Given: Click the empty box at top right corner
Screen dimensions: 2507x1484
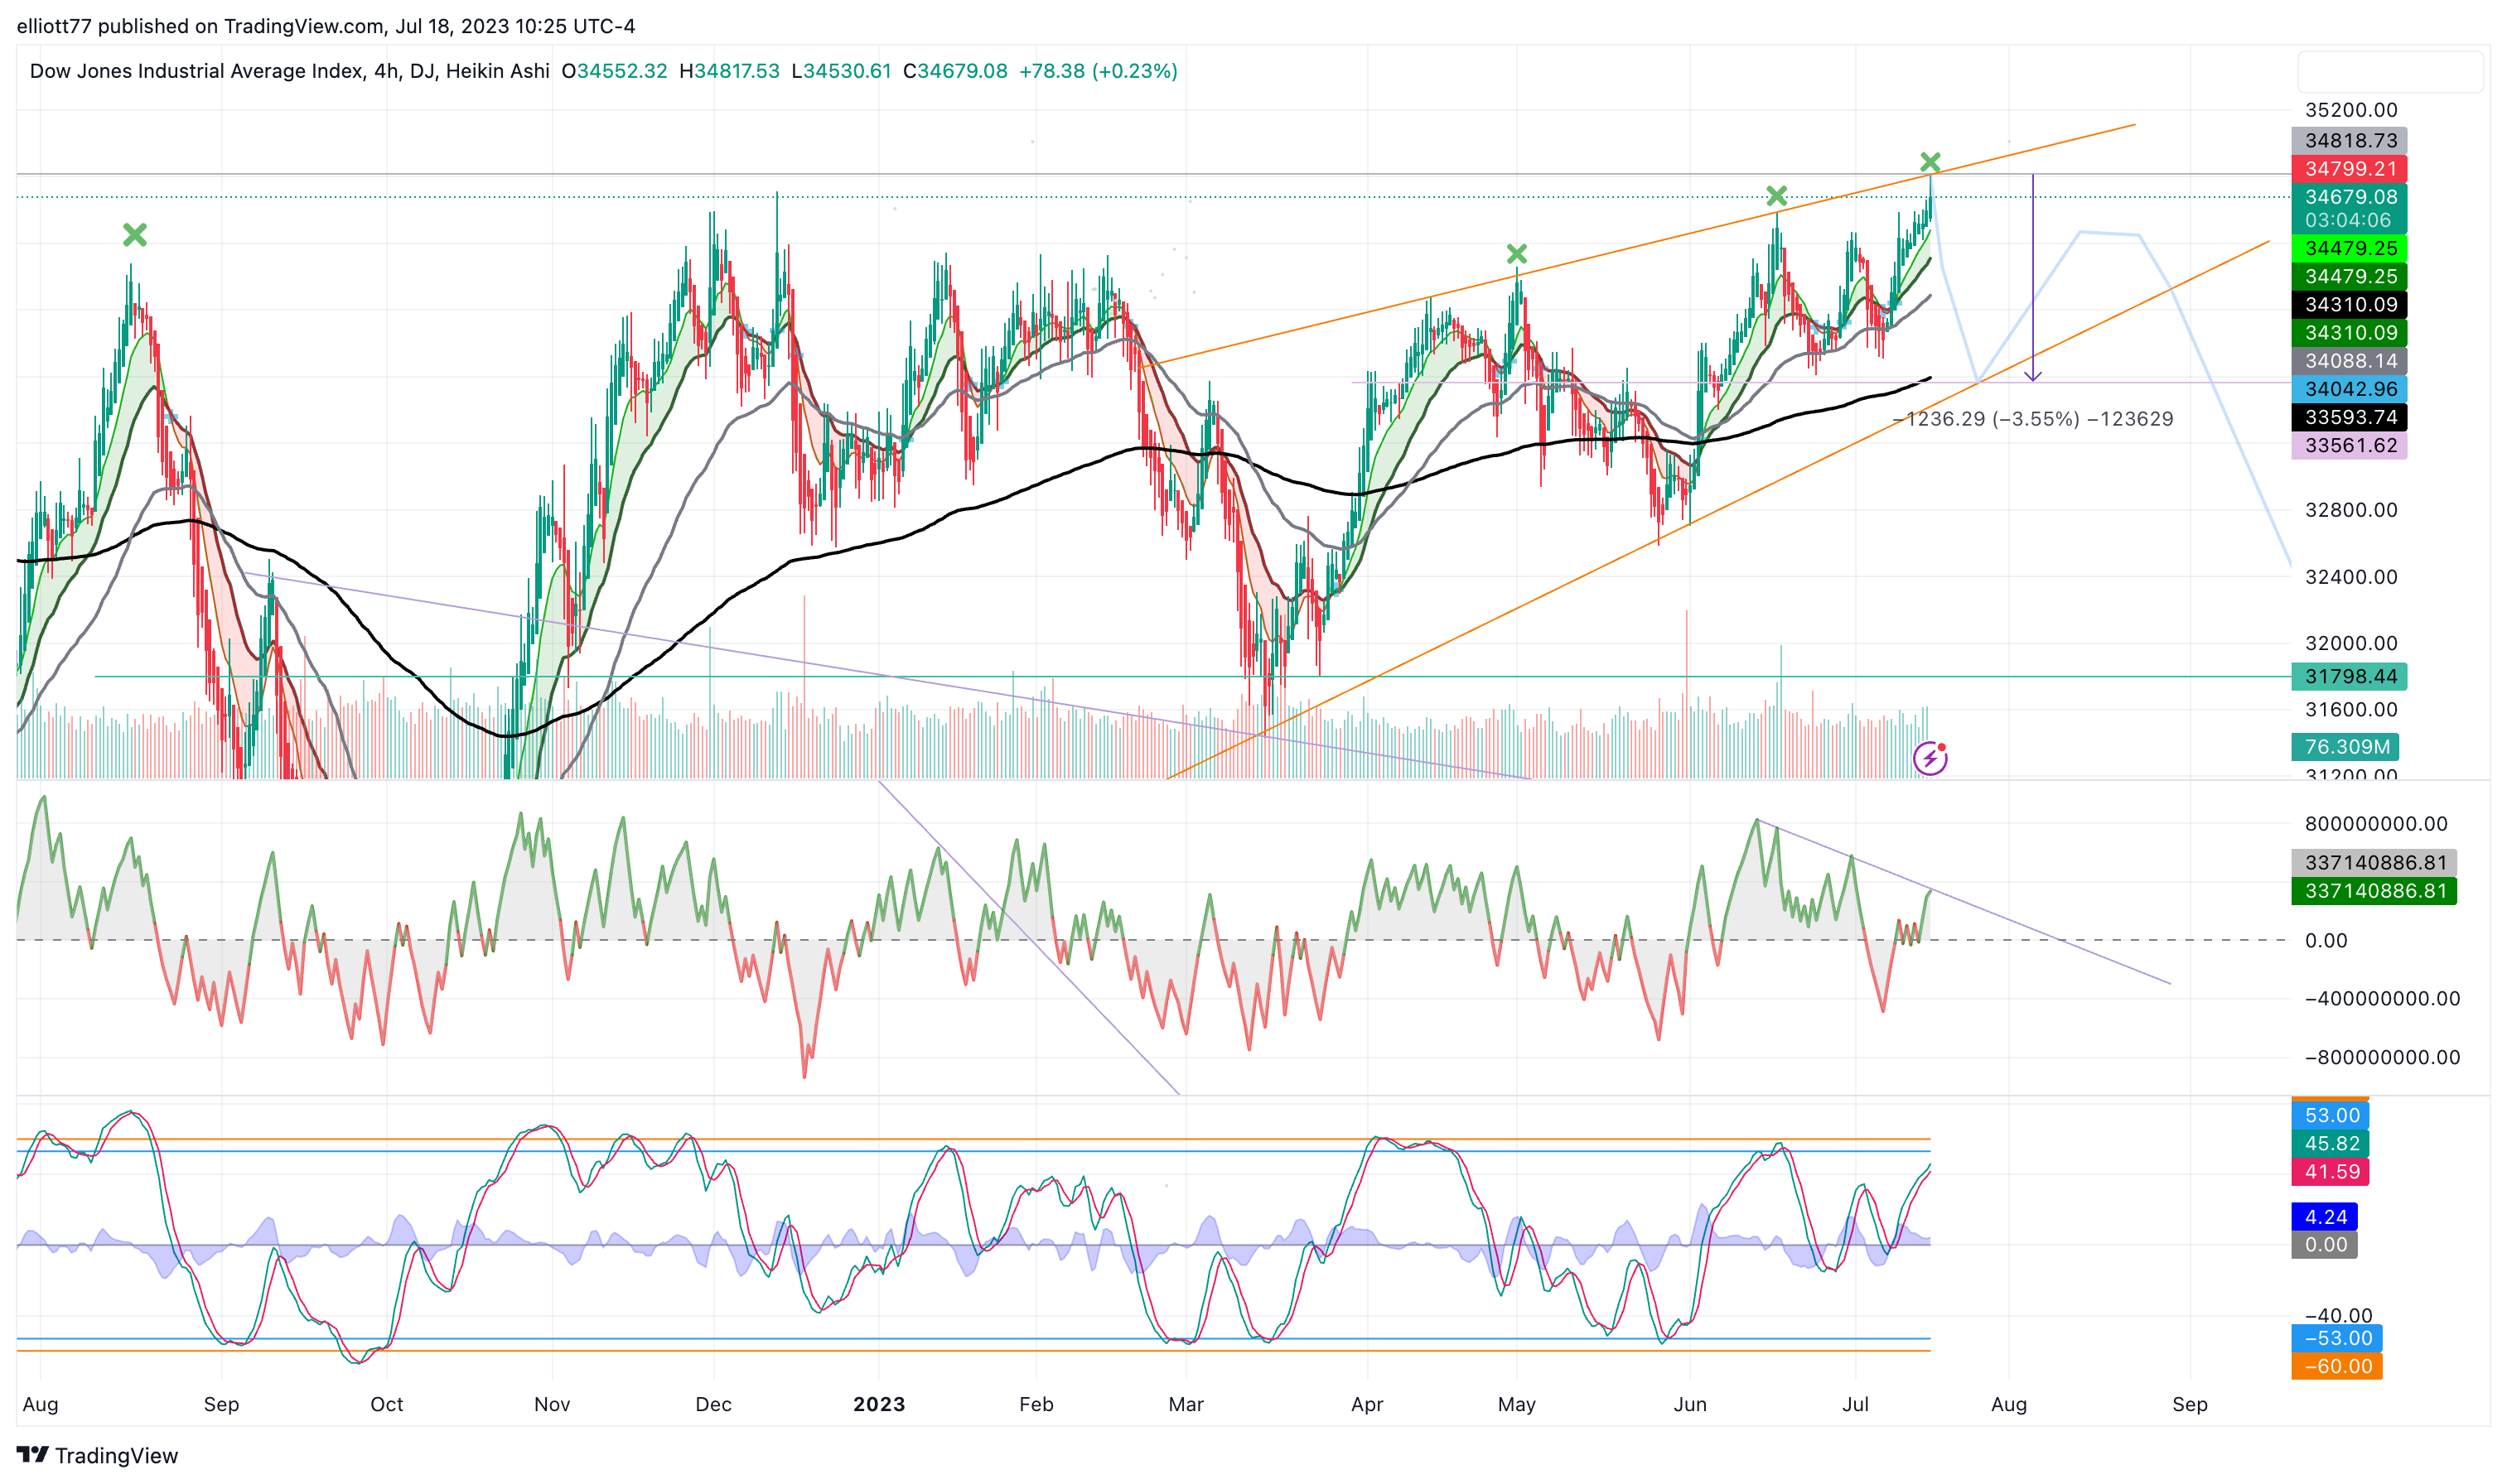Looking at the screenshot, I should (x=2390, y=72).
